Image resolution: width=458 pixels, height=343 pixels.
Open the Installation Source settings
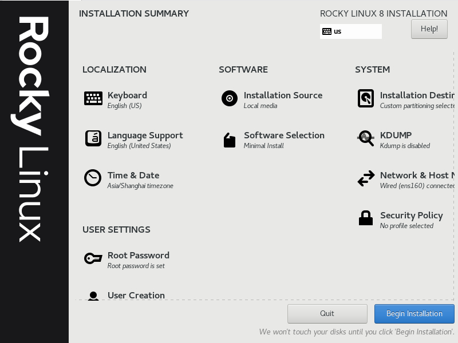(x=283, y=95)
